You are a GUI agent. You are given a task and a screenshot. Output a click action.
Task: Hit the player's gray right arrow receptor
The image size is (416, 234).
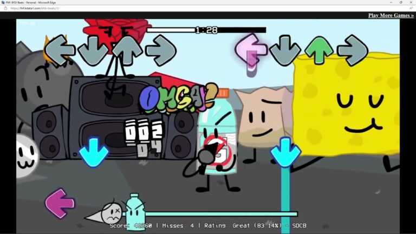353,50
